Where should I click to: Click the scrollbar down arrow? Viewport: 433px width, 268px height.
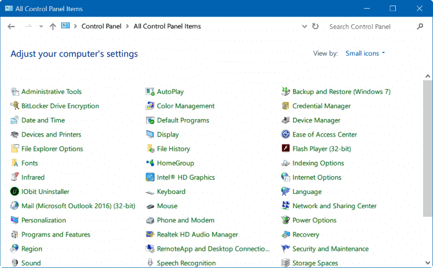428,263
